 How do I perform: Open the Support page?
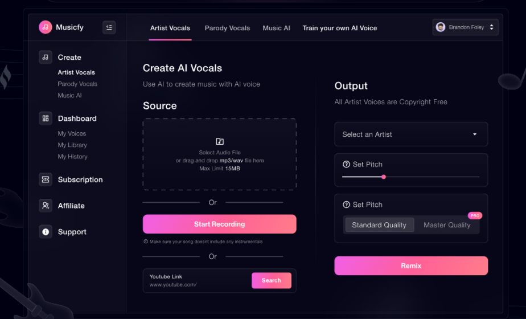click(x=72, y=232)
